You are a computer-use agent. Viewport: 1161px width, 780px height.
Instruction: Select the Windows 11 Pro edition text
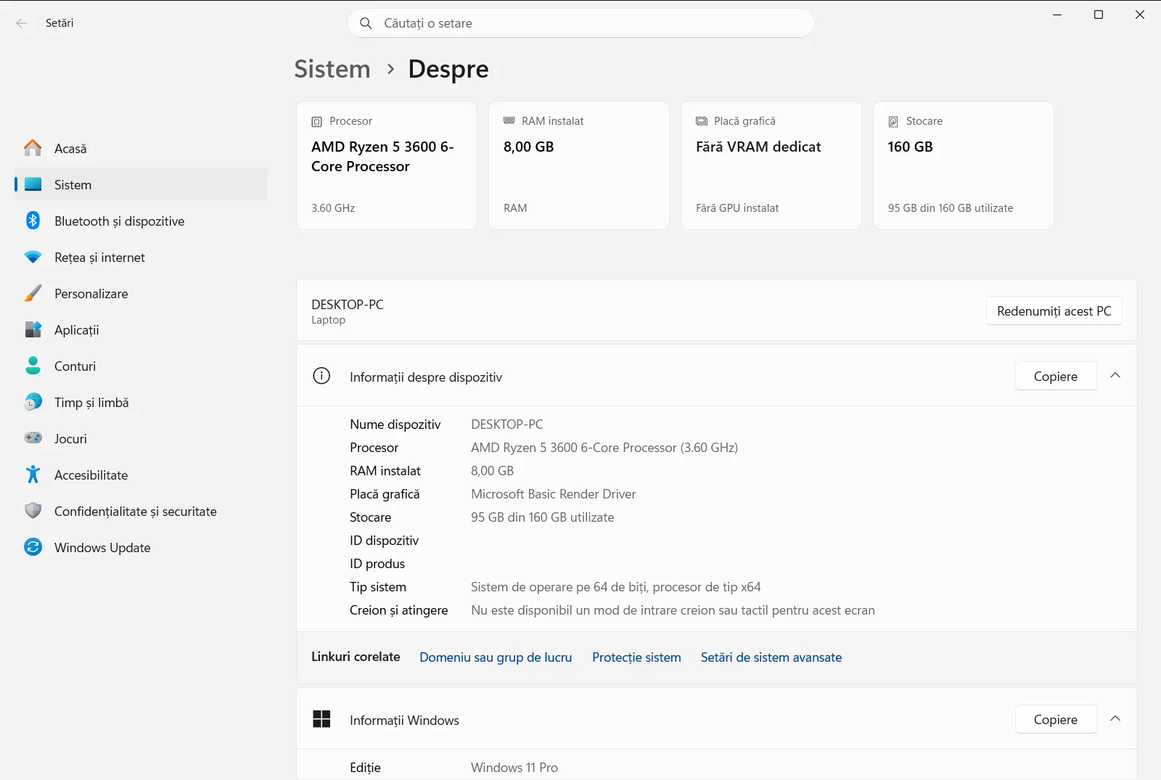click(514, 768)
